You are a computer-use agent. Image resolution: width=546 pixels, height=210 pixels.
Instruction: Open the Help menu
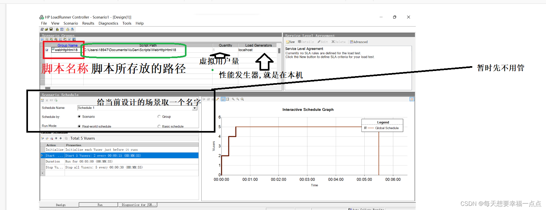point(140,23)
